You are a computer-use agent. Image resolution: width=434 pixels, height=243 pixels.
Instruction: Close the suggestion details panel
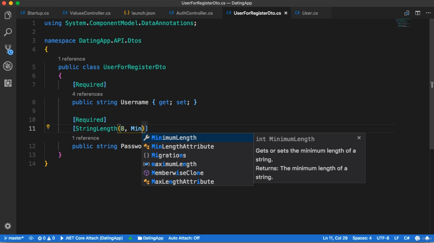click(359, 138)
